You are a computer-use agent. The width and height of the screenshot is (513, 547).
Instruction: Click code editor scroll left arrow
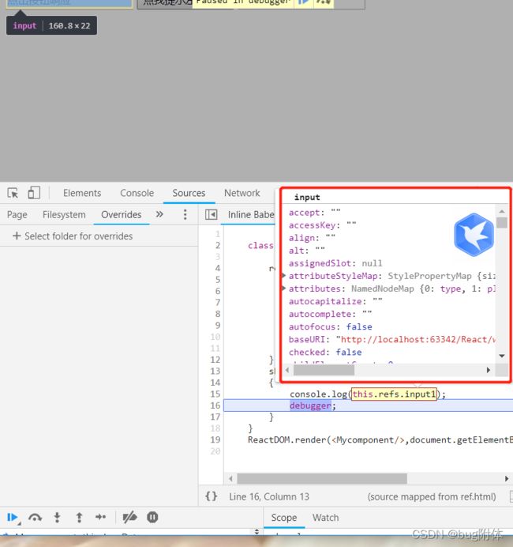pos(230,479)
